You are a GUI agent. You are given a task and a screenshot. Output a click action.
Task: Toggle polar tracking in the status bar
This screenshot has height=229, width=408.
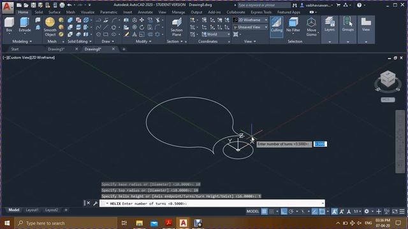coord(291,212)
